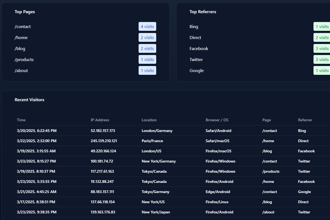The width and height of the screenshot is (330, 220).
Task: Click the /contact row in Top Pages
Action: coord(85,27)
